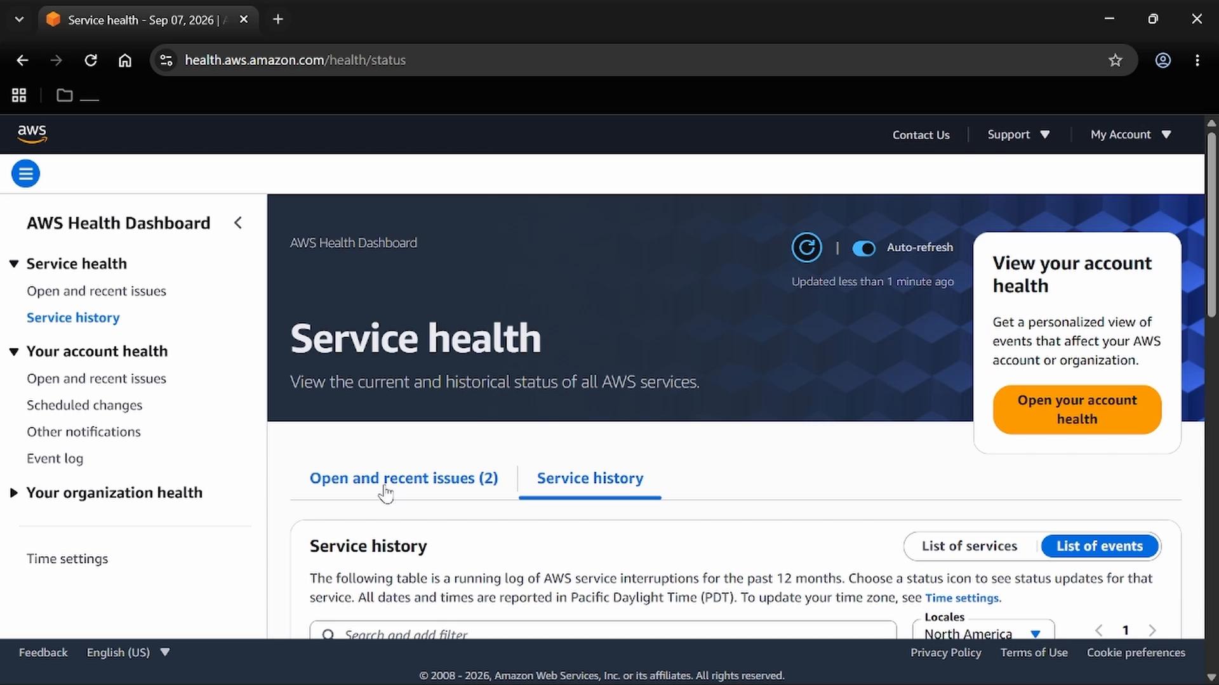
Task: Click the circular refresh icon in the banner
Action: (x=806, y=247)
